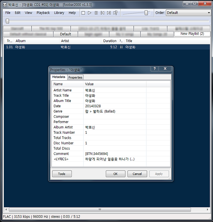Sort playlist by the Album column header
Screen dimensions: 213x222
(36, 41)
